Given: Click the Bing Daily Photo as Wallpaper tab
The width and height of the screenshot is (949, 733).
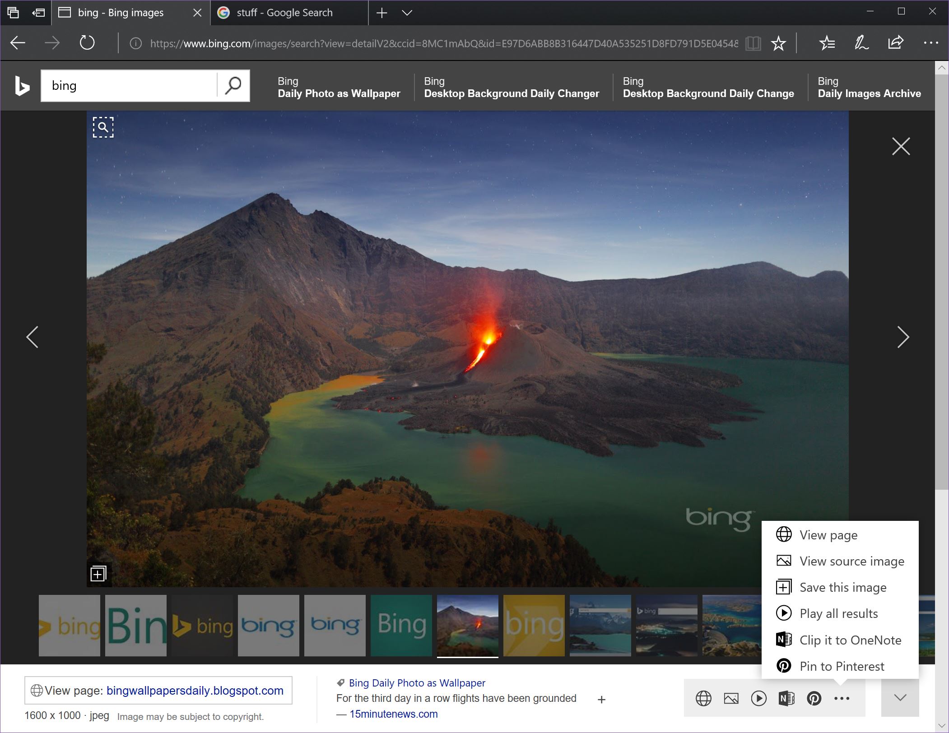Looking at the screenshot, I should coord(339,86).
